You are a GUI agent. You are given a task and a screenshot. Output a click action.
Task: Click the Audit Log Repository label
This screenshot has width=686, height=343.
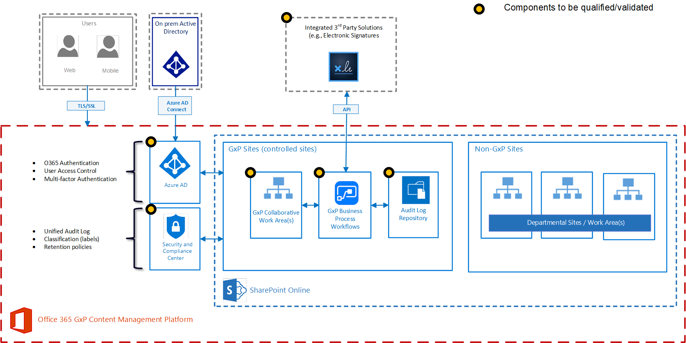(413, 214)
